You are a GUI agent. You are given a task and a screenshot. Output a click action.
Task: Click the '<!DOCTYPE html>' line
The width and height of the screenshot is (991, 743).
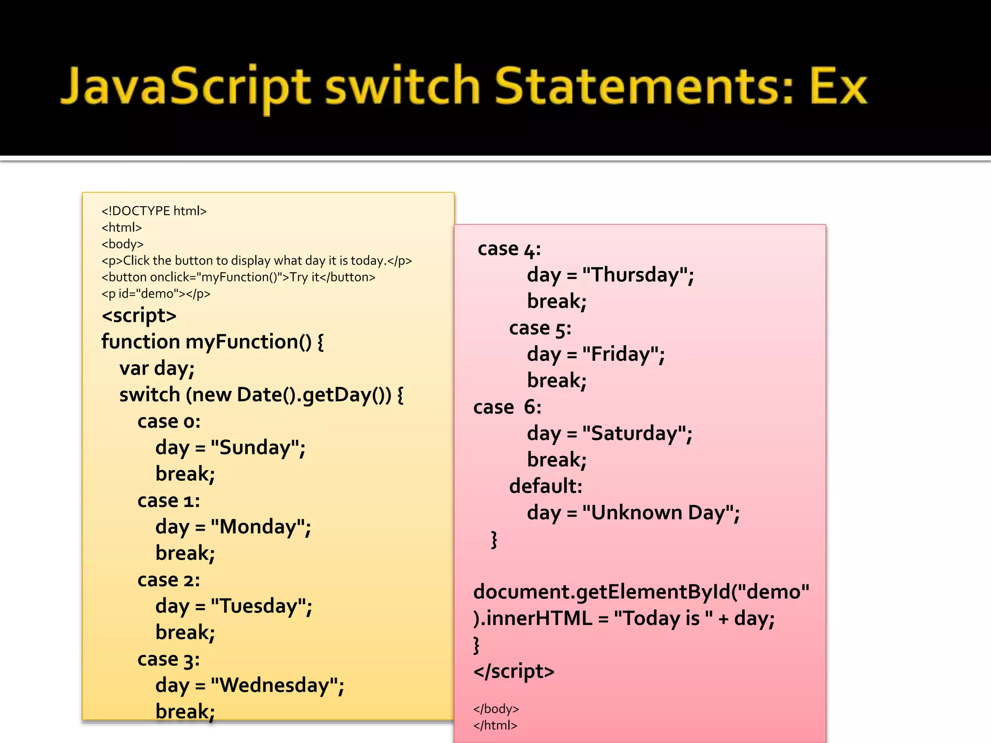click(x=154, y=211)
